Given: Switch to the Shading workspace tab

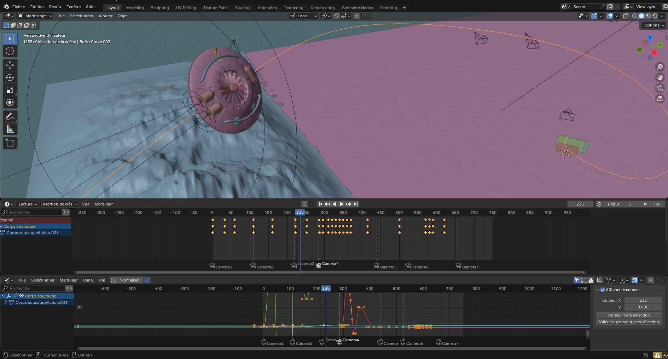Looking at the screenshot, I should [243, 8].
